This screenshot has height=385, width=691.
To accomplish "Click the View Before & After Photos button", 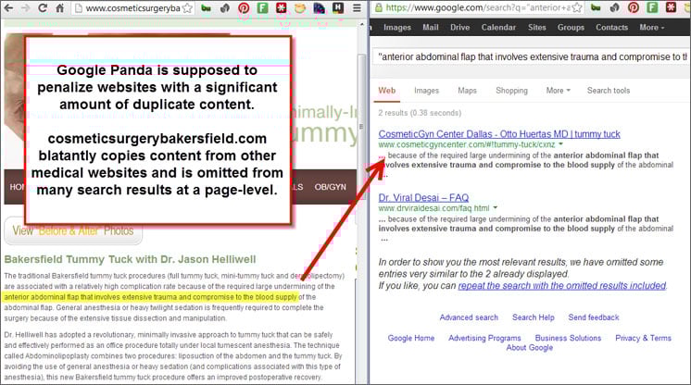I will [x=73, y=230].
